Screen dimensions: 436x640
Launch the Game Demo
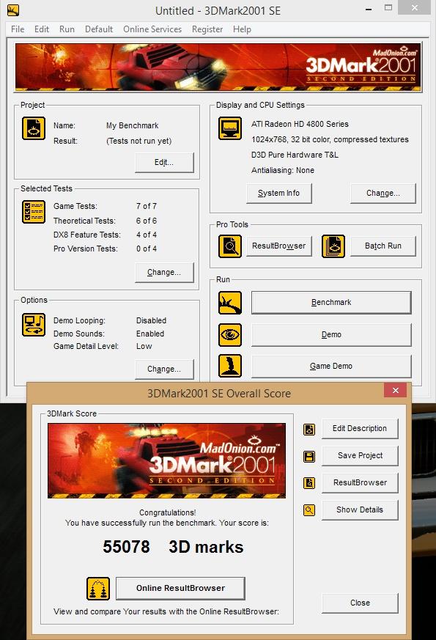(x=331, y=366)
